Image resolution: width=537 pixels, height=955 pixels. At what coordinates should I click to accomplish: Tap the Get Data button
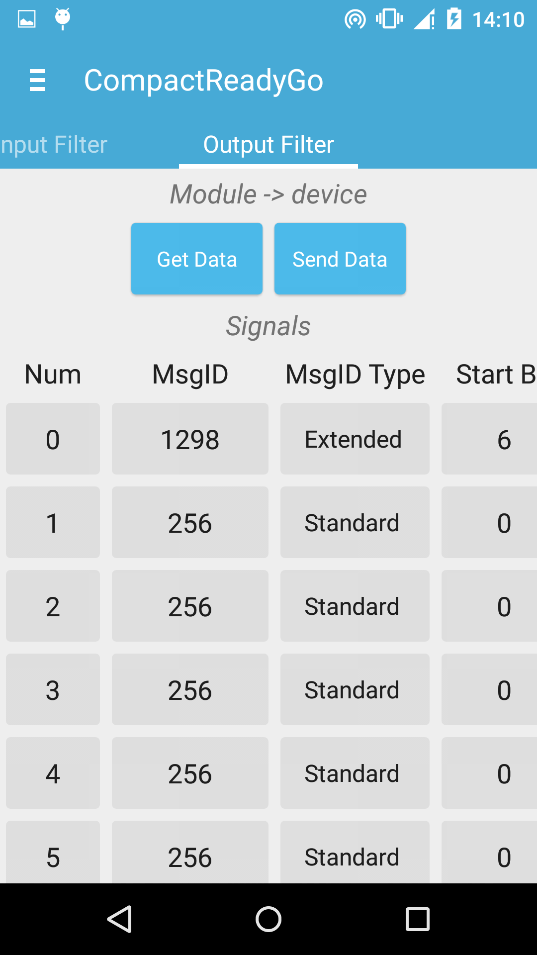[x=197, y=259]
